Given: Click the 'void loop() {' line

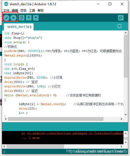Looking at the screenshot, I should click(x=16, y=64).
